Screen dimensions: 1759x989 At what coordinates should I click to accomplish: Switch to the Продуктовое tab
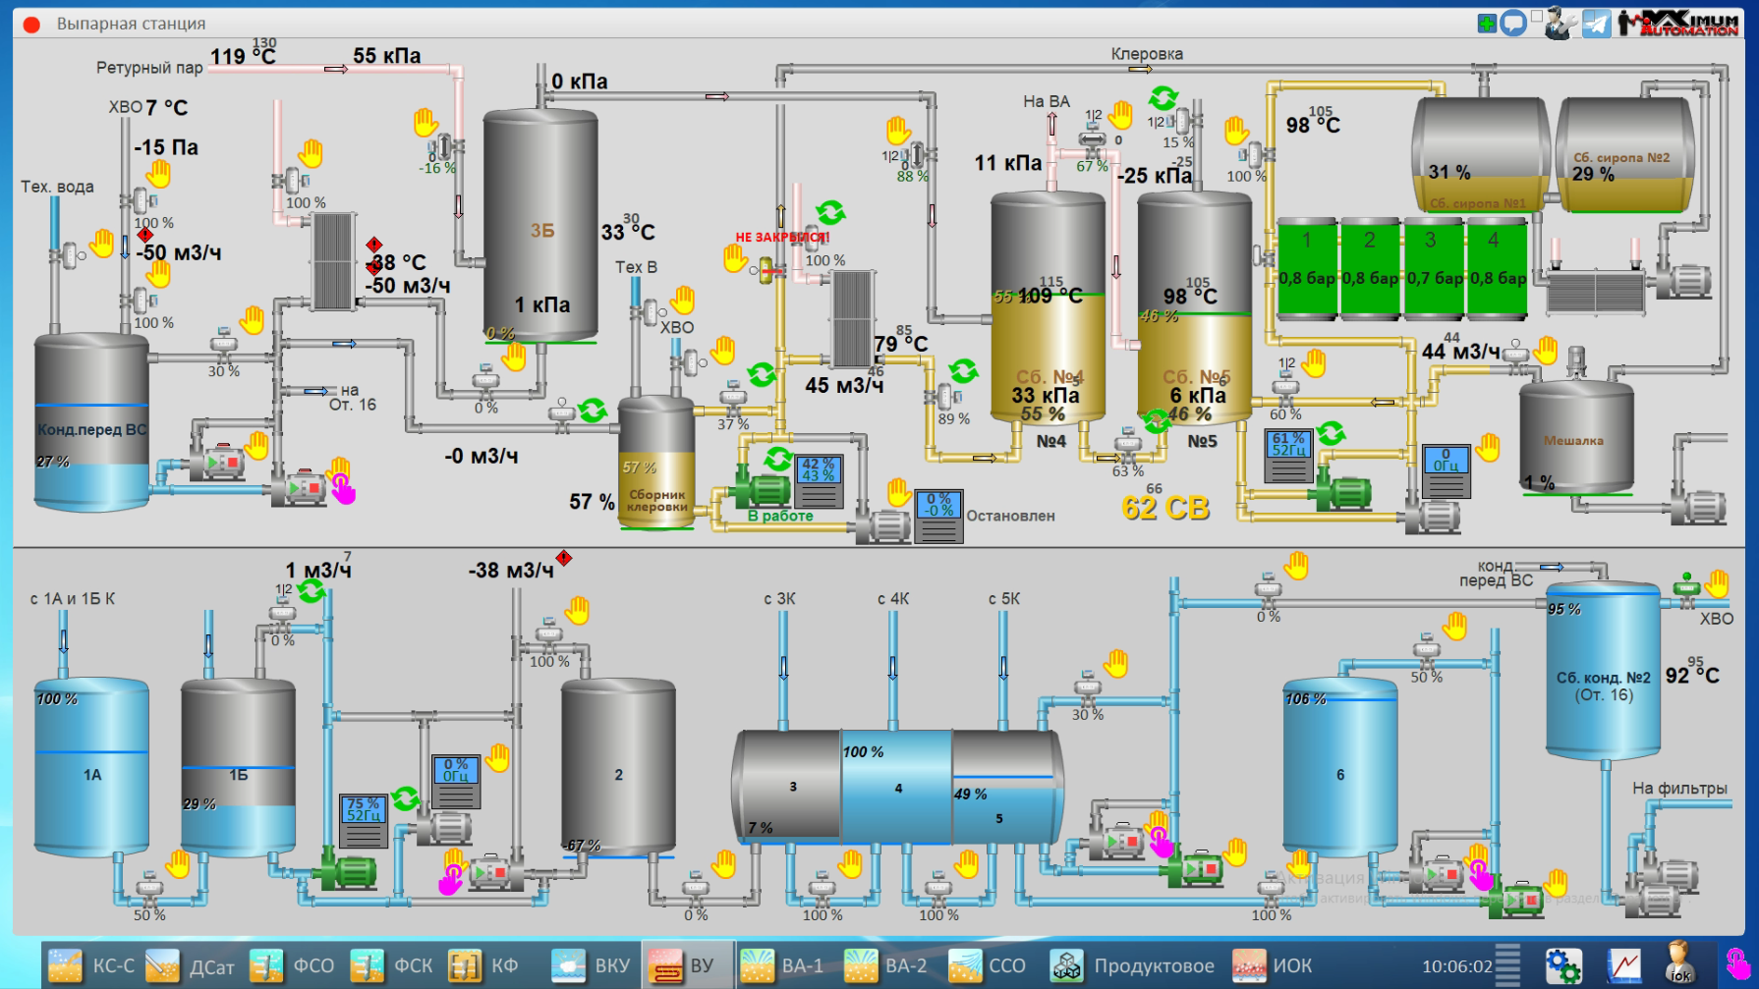tap(1133, 965)
